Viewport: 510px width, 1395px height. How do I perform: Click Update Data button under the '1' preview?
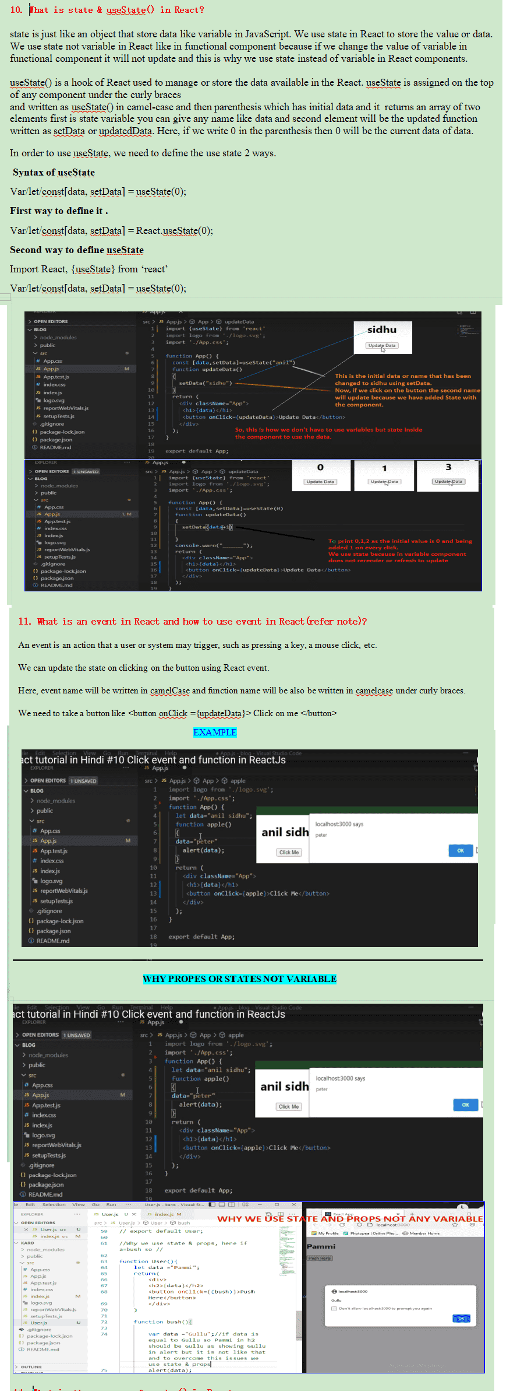(384, 482)
